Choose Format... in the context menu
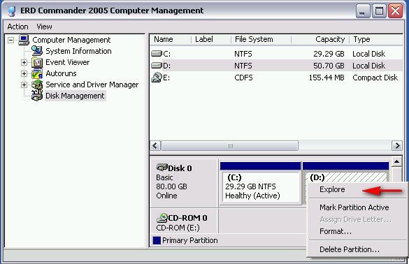The image size is (409, 264). coord(336,231)
